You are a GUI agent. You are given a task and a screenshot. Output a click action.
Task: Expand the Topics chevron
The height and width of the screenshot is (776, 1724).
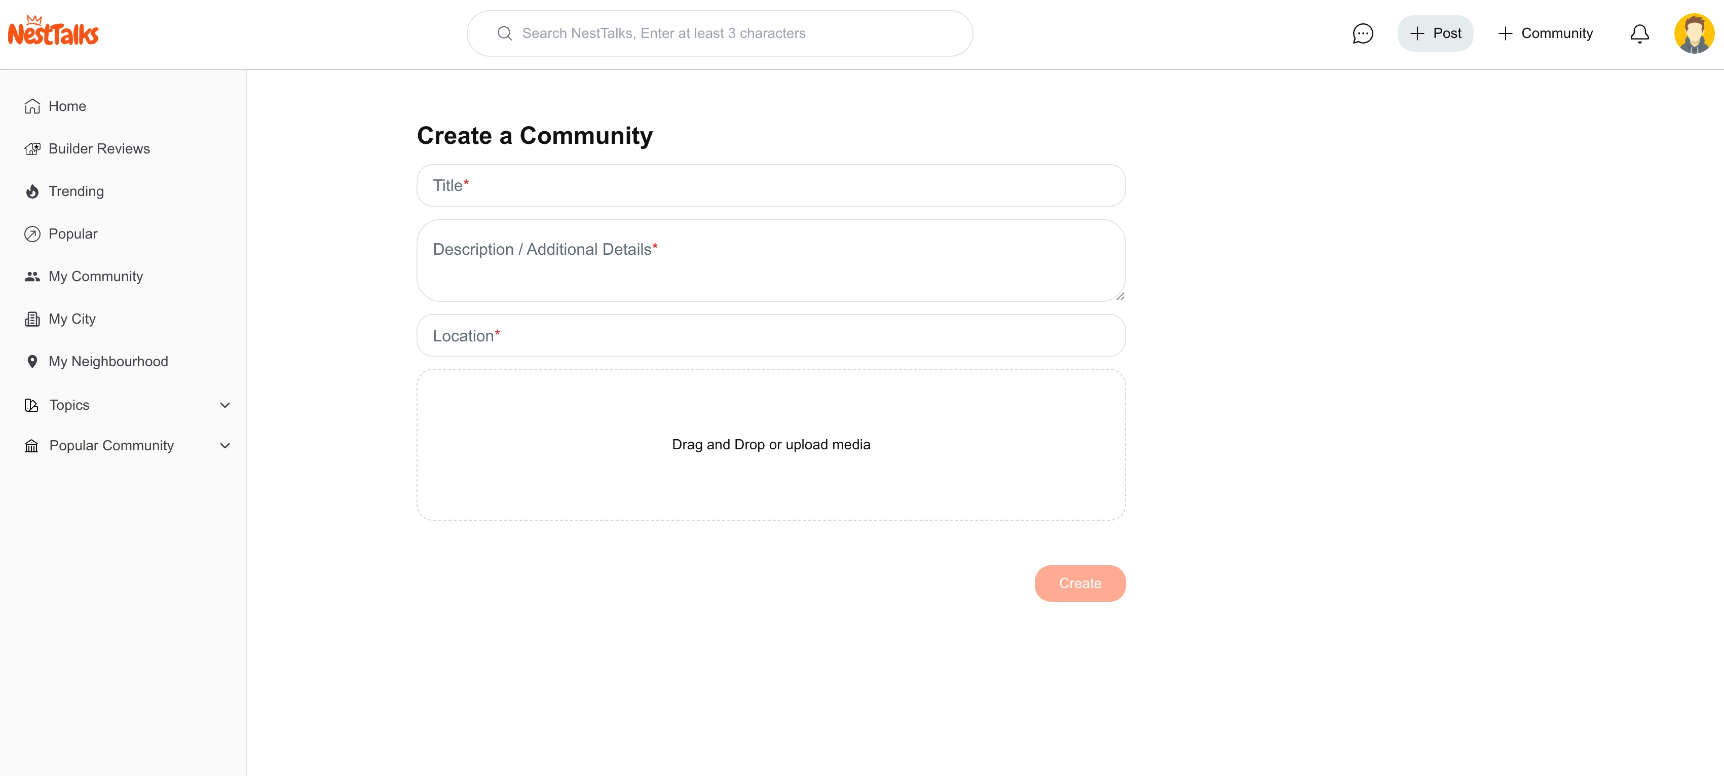point(225,405)
